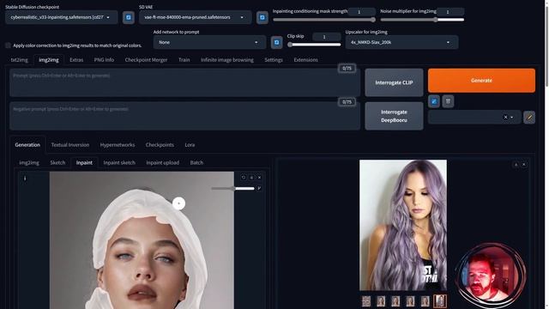Erase the inpaint mask with eraser icon
Image resolution: width=549 pixels, height=309 pixels.
tap(251, 178)
